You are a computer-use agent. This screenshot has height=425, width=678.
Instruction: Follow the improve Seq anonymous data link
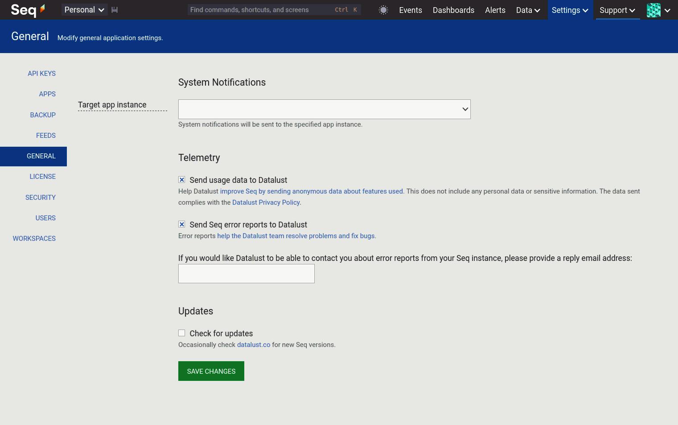pyautogui.click(x=312, y=191)
